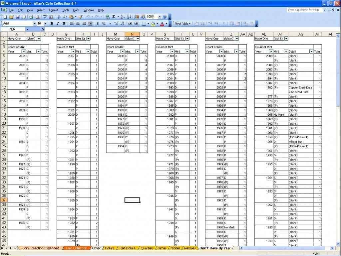Screen dimensions: 341x256
Task: Apply Percent Style format
Action: click(x=104, y=24)
